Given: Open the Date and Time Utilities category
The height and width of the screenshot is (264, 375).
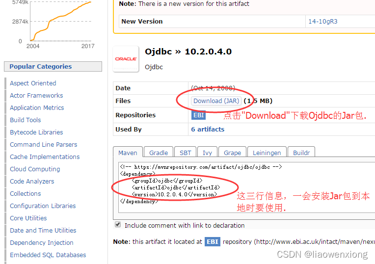Looking at the screenshot, I should pos(43,230).
